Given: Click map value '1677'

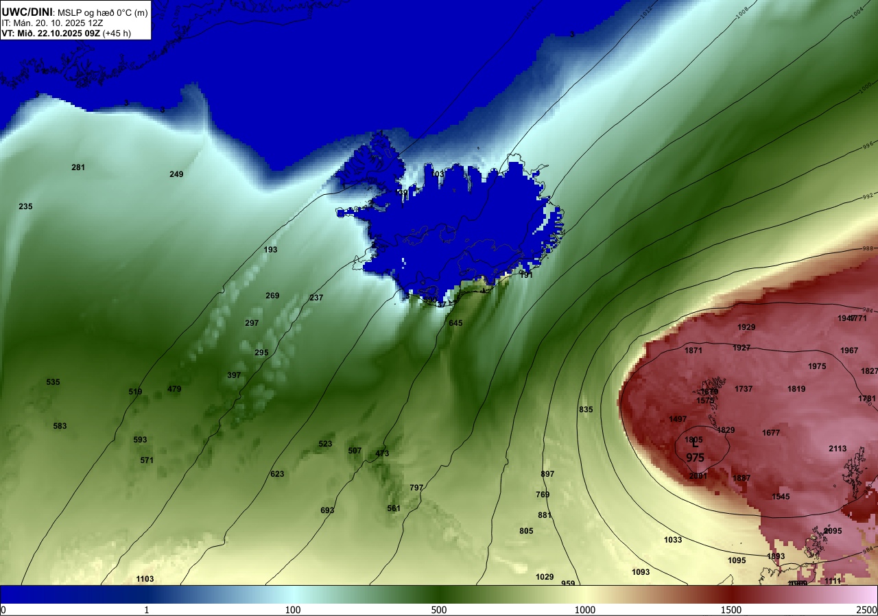Looking at the screenshot, I should [x=771, y=433].
